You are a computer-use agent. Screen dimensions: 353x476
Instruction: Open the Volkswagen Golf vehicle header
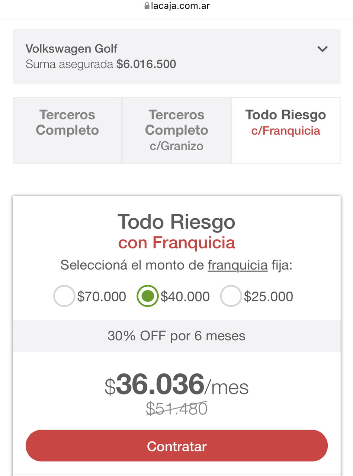point(177,57)
